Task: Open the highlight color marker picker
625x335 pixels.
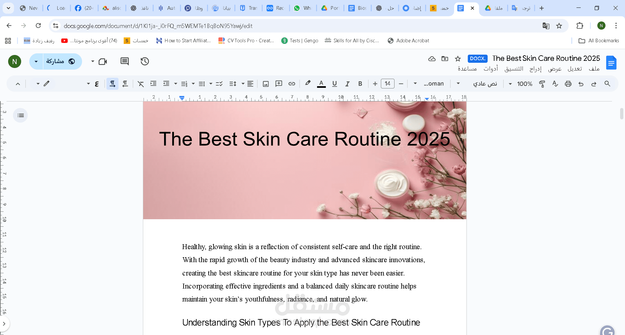Action: [x=308, y=83]
